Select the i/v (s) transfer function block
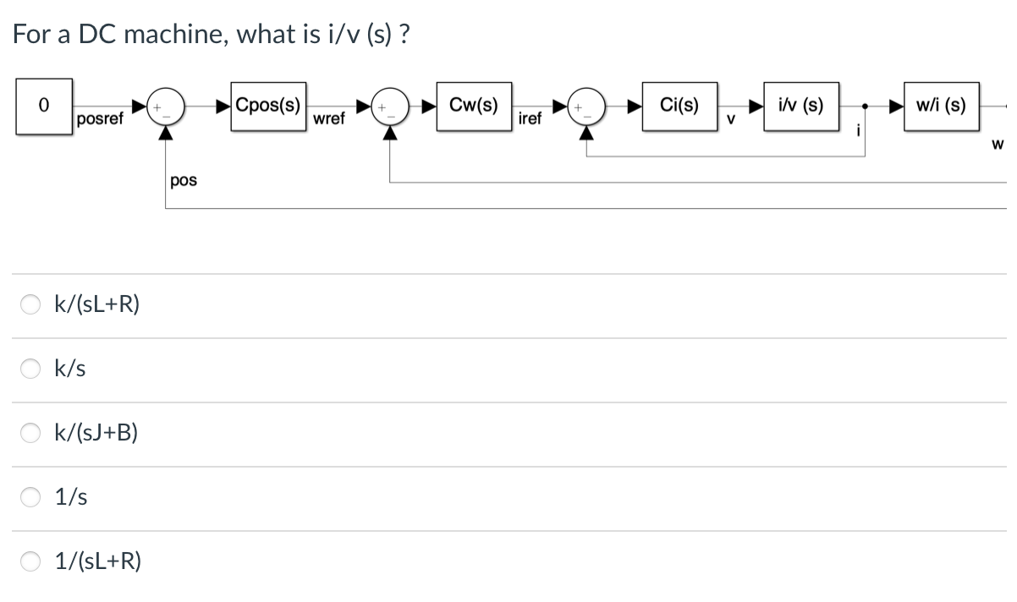This screenshot has width=1017, height=602. pos(800,107)
